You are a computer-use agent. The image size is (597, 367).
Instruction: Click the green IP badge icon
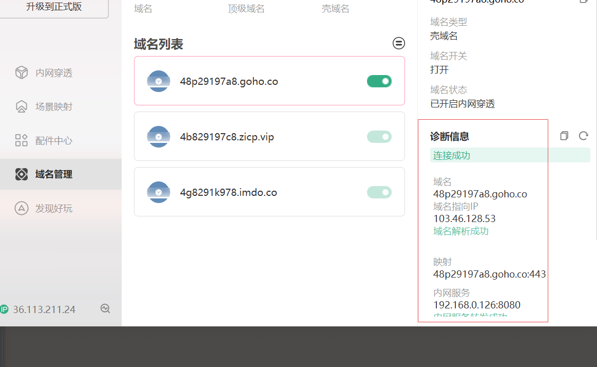pos(4,309)
